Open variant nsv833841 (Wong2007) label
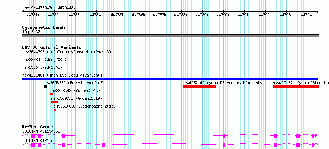Image resolution: width=329 pixels, height=149 pixels. (x=44, y=60)
